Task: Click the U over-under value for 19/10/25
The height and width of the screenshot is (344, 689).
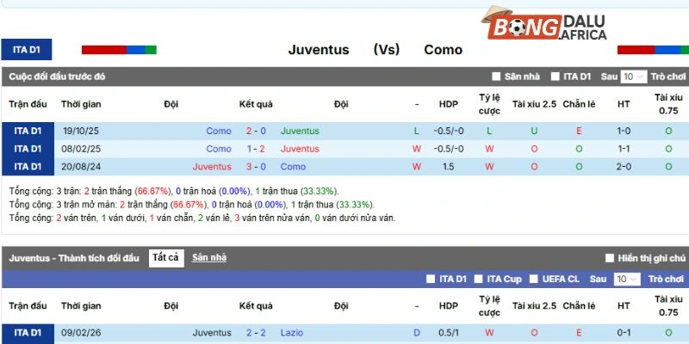Action: (534, 131)
